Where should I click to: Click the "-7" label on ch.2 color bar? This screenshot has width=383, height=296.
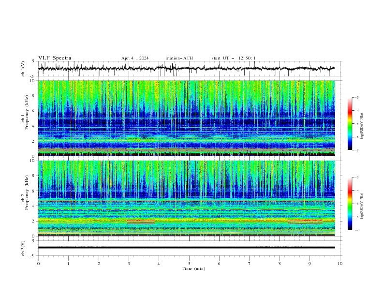(x=356, y=230)
